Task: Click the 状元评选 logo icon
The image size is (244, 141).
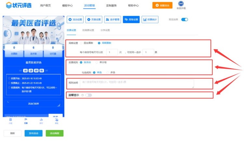Action: pyautogui.click(x=9, y=5)
